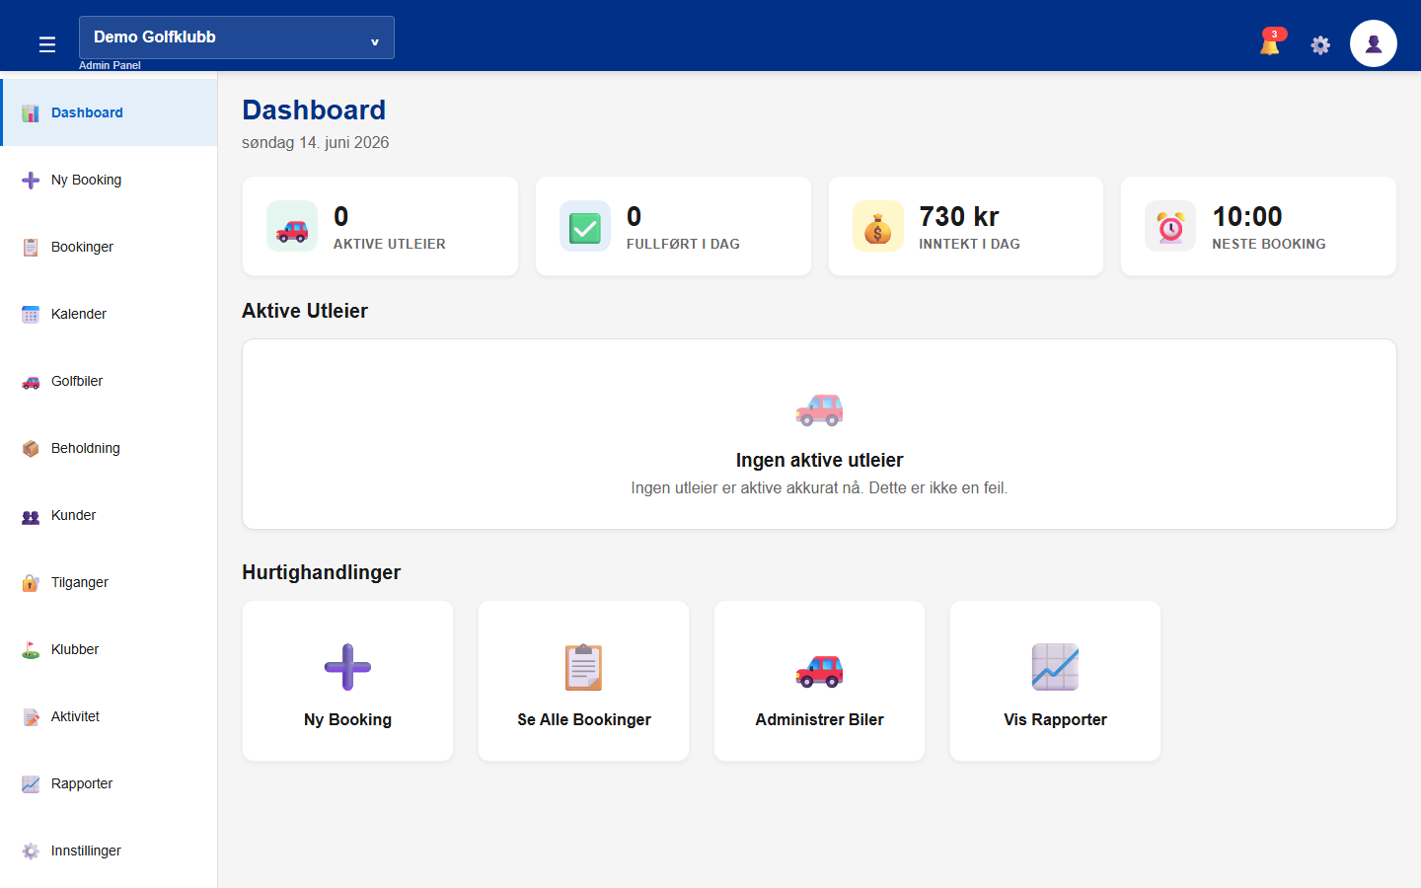
Task: Open the Administrer Biler quick action label
Action: click(819, 719)
